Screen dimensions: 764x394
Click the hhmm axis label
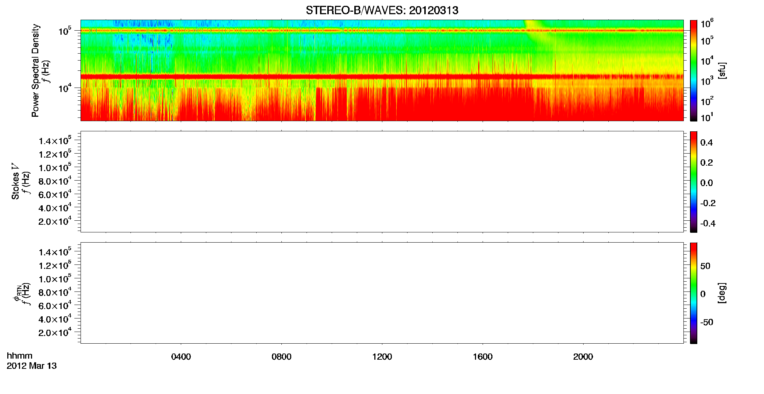coord(20,356)
